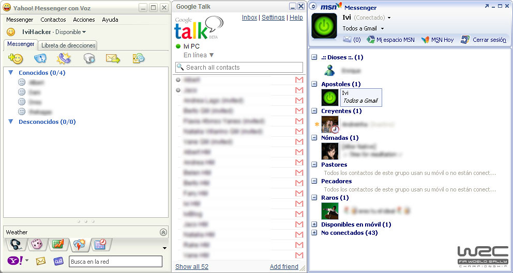Click the MSN buddy icon in Dioses group
The height and width of the screenshot is (273, 513).
coord(329,70)
